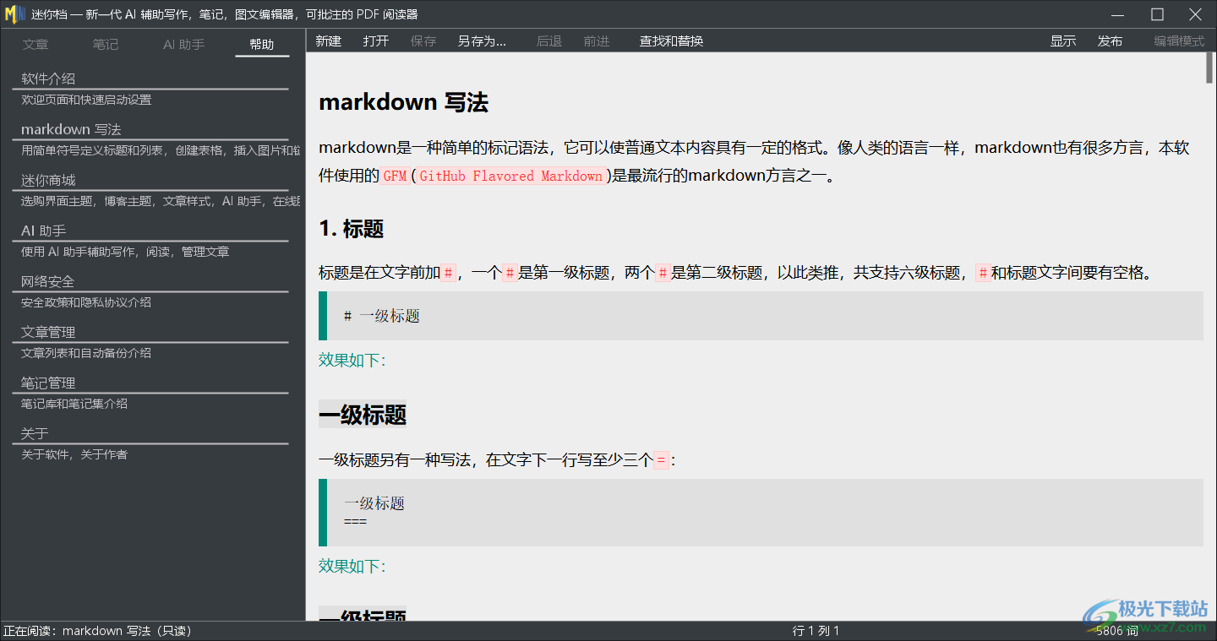The image size is (1217, 641).
Task: Click the highlighted 一级标题 rendered heading
Action: [362, 415]
